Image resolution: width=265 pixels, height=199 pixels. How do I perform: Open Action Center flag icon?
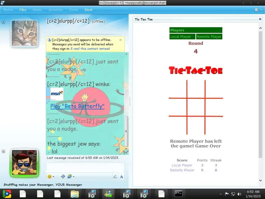click(227, 194)
